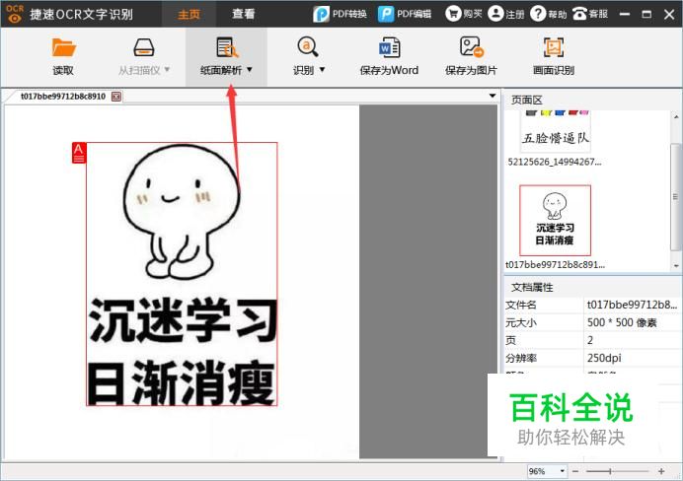Switch to the 查看 tab
This screenshot has height=481, width=683.
click(x=243, y=15)
